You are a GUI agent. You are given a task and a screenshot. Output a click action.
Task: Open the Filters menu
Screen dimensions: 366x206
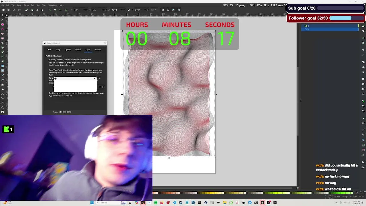click(44, 5)
